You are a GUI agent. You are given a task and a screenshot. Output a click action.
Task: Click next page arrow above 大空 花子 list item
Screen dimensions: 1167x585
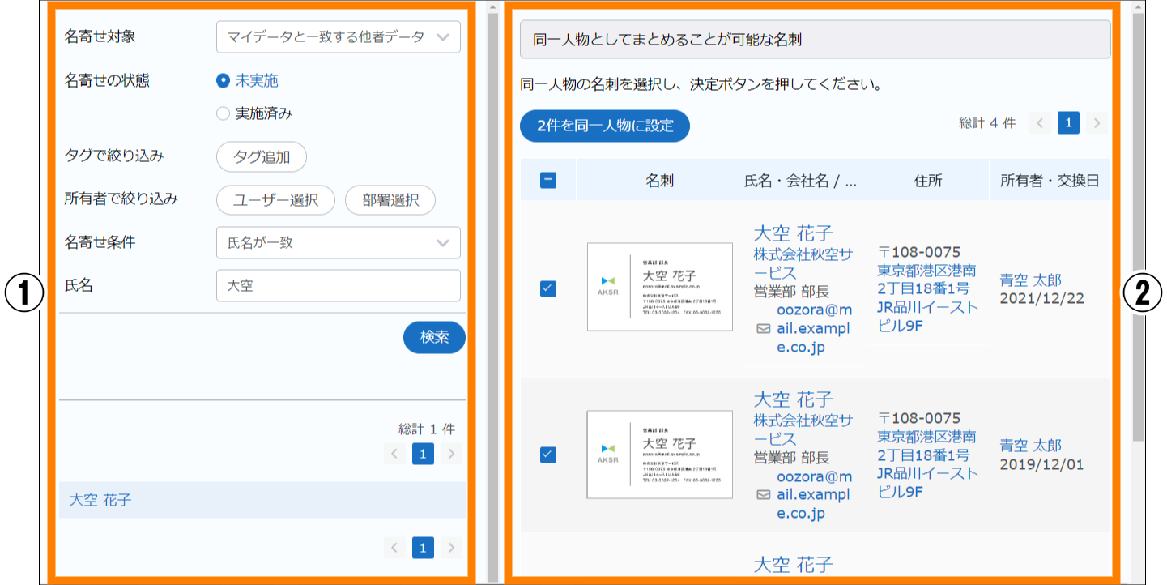point(452,454)
